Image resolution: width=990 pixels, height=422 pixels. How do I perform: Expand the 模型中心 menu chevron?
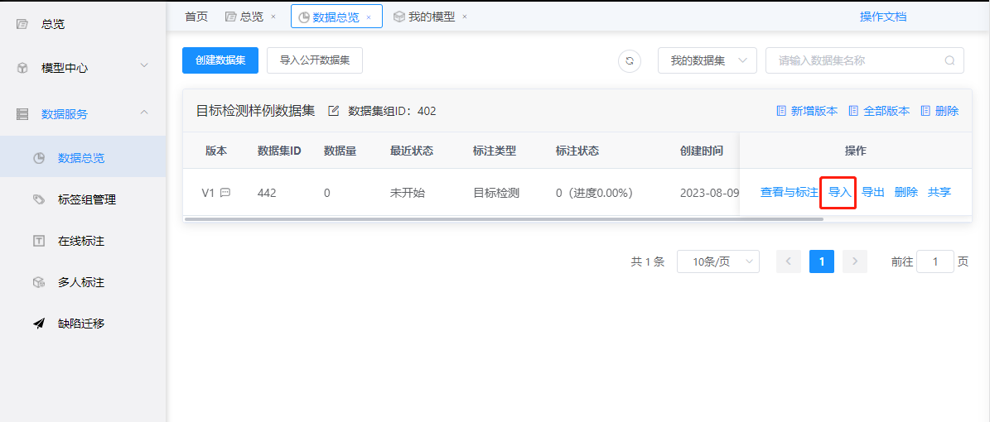tap(144, 65)
